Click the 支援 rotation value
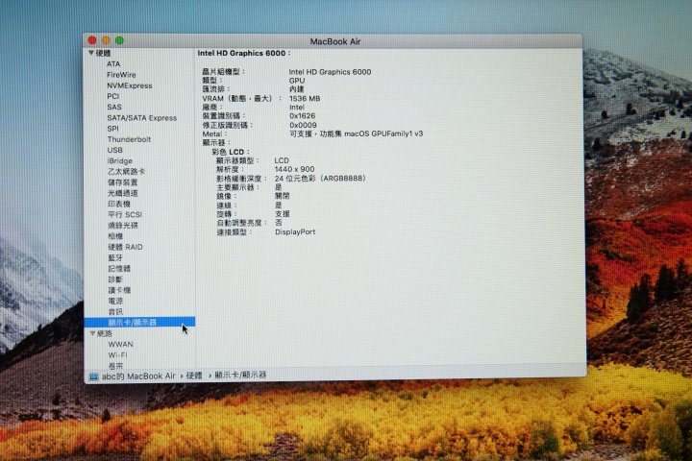Viewport: 692px width, 461px height. point(283,214)
